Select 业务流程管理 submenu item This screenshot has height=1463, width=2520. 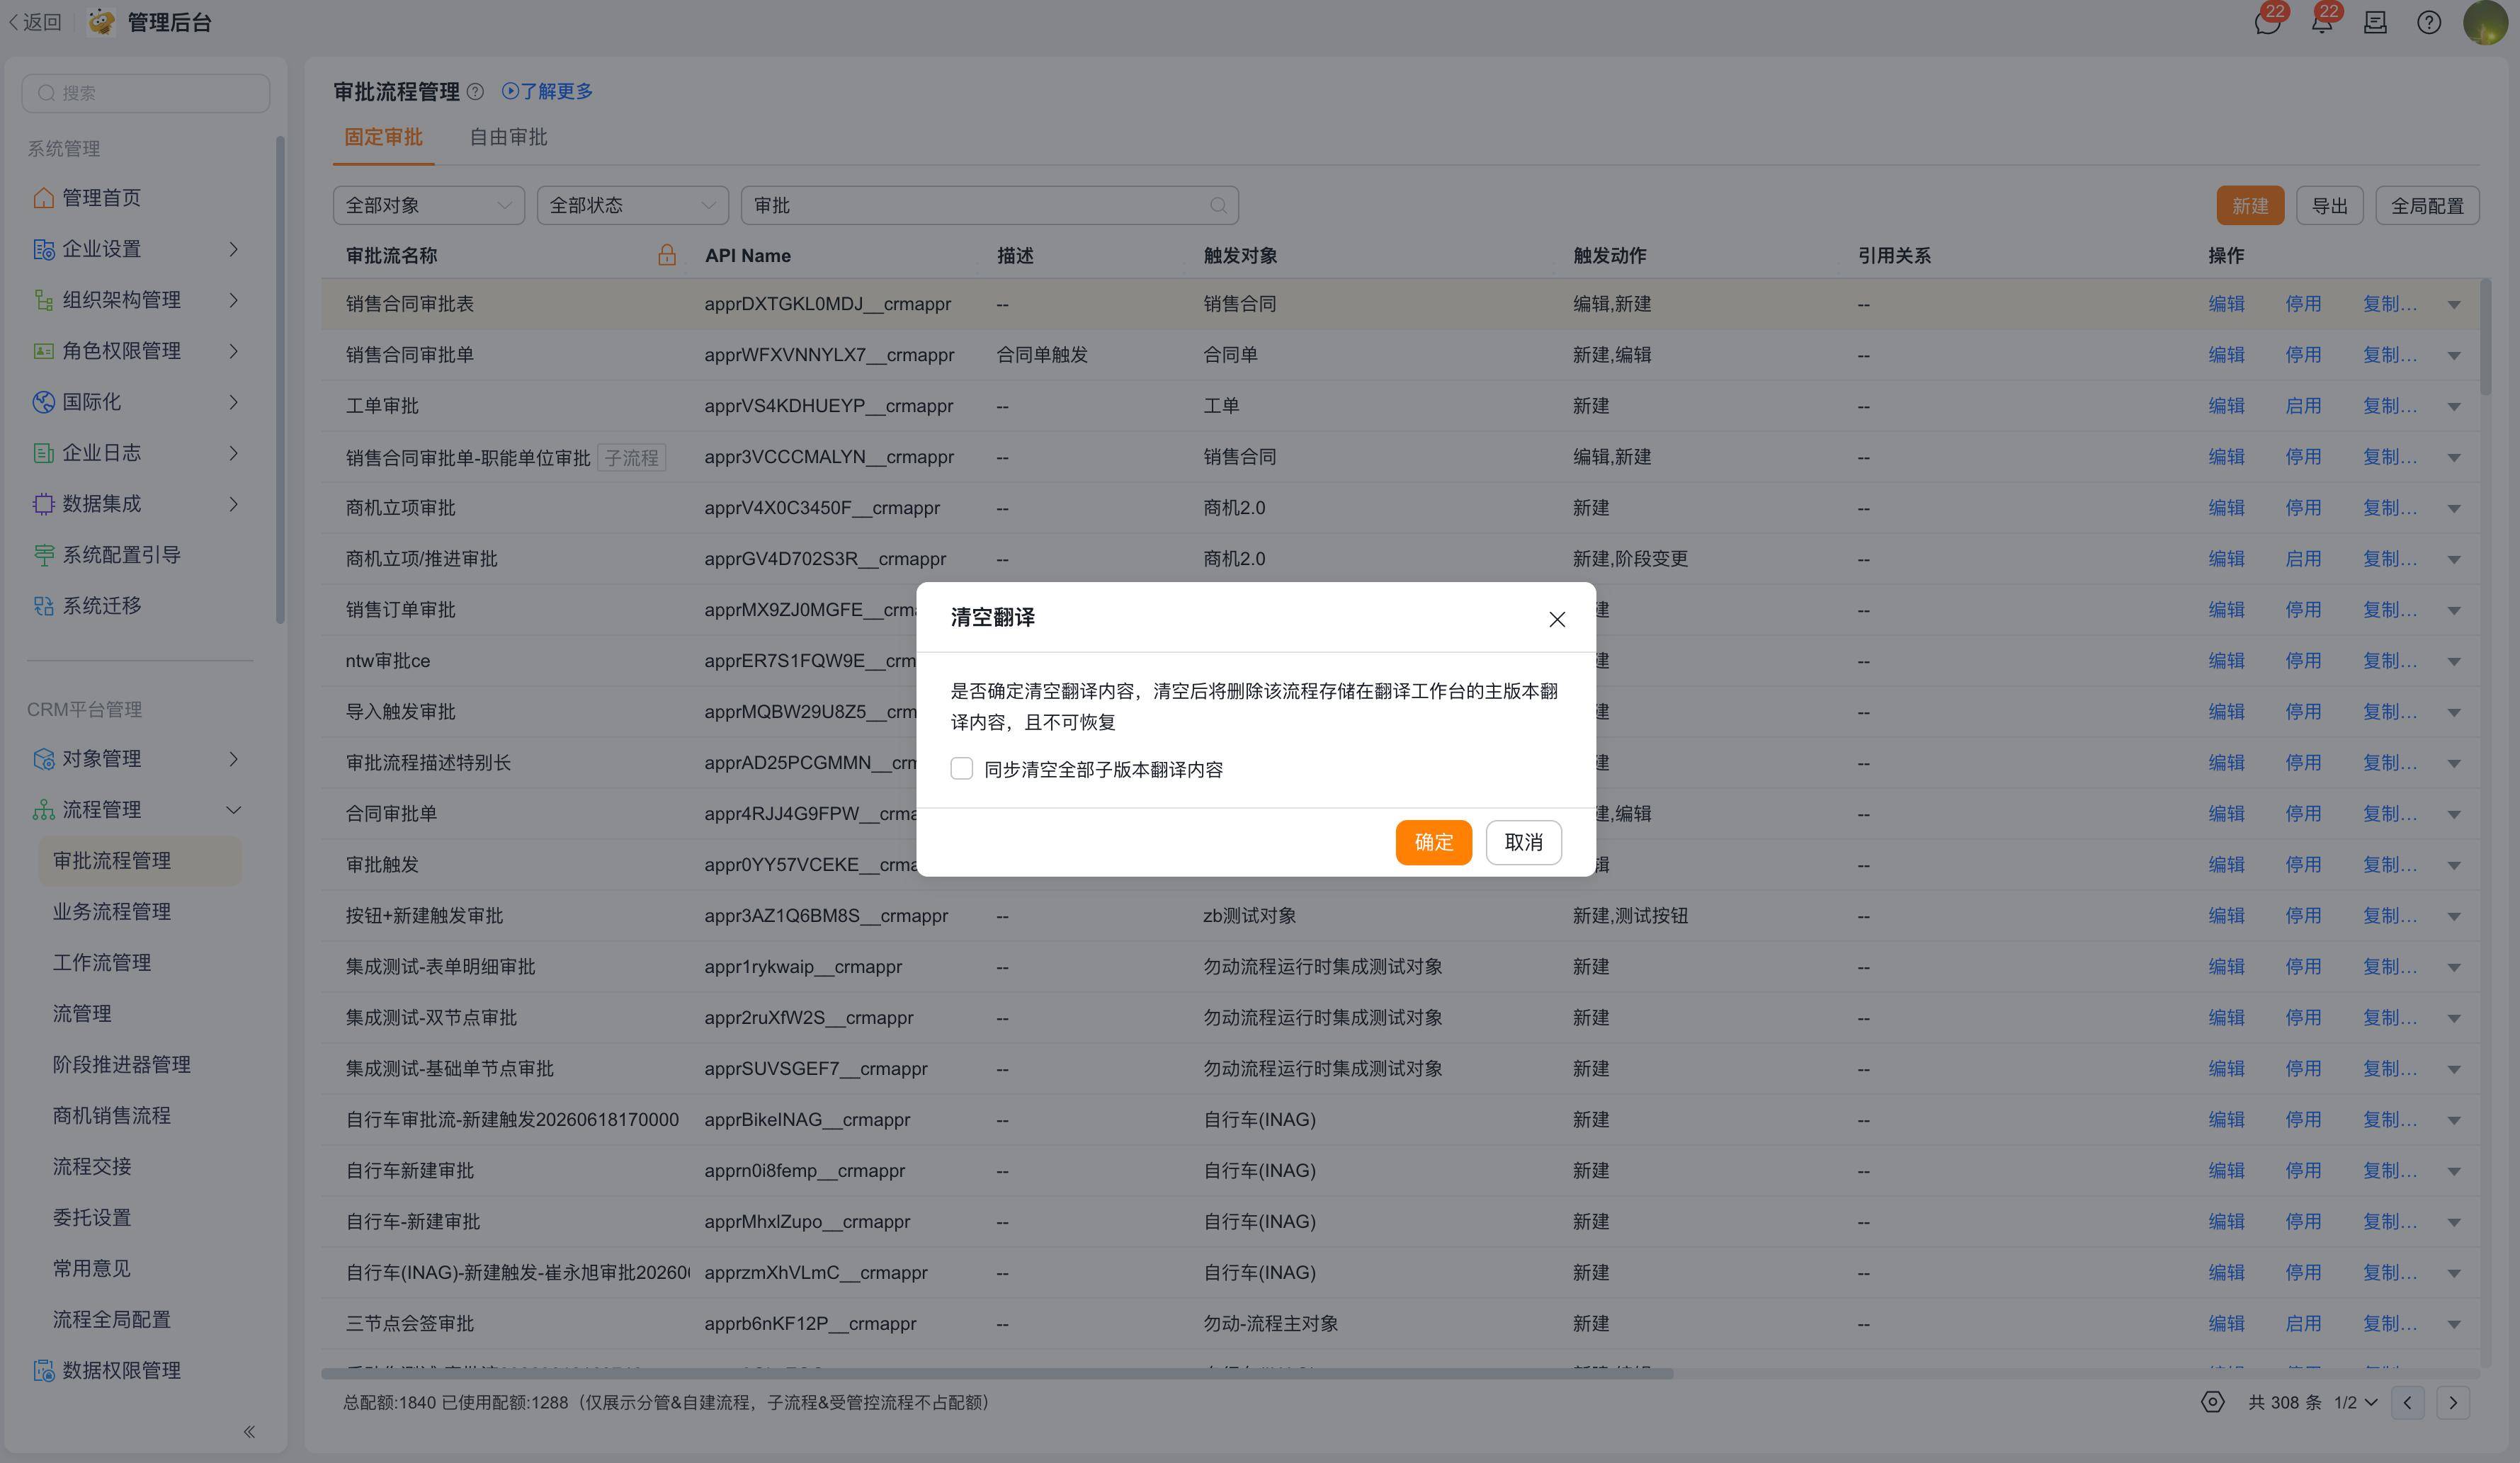pos(112,912)
